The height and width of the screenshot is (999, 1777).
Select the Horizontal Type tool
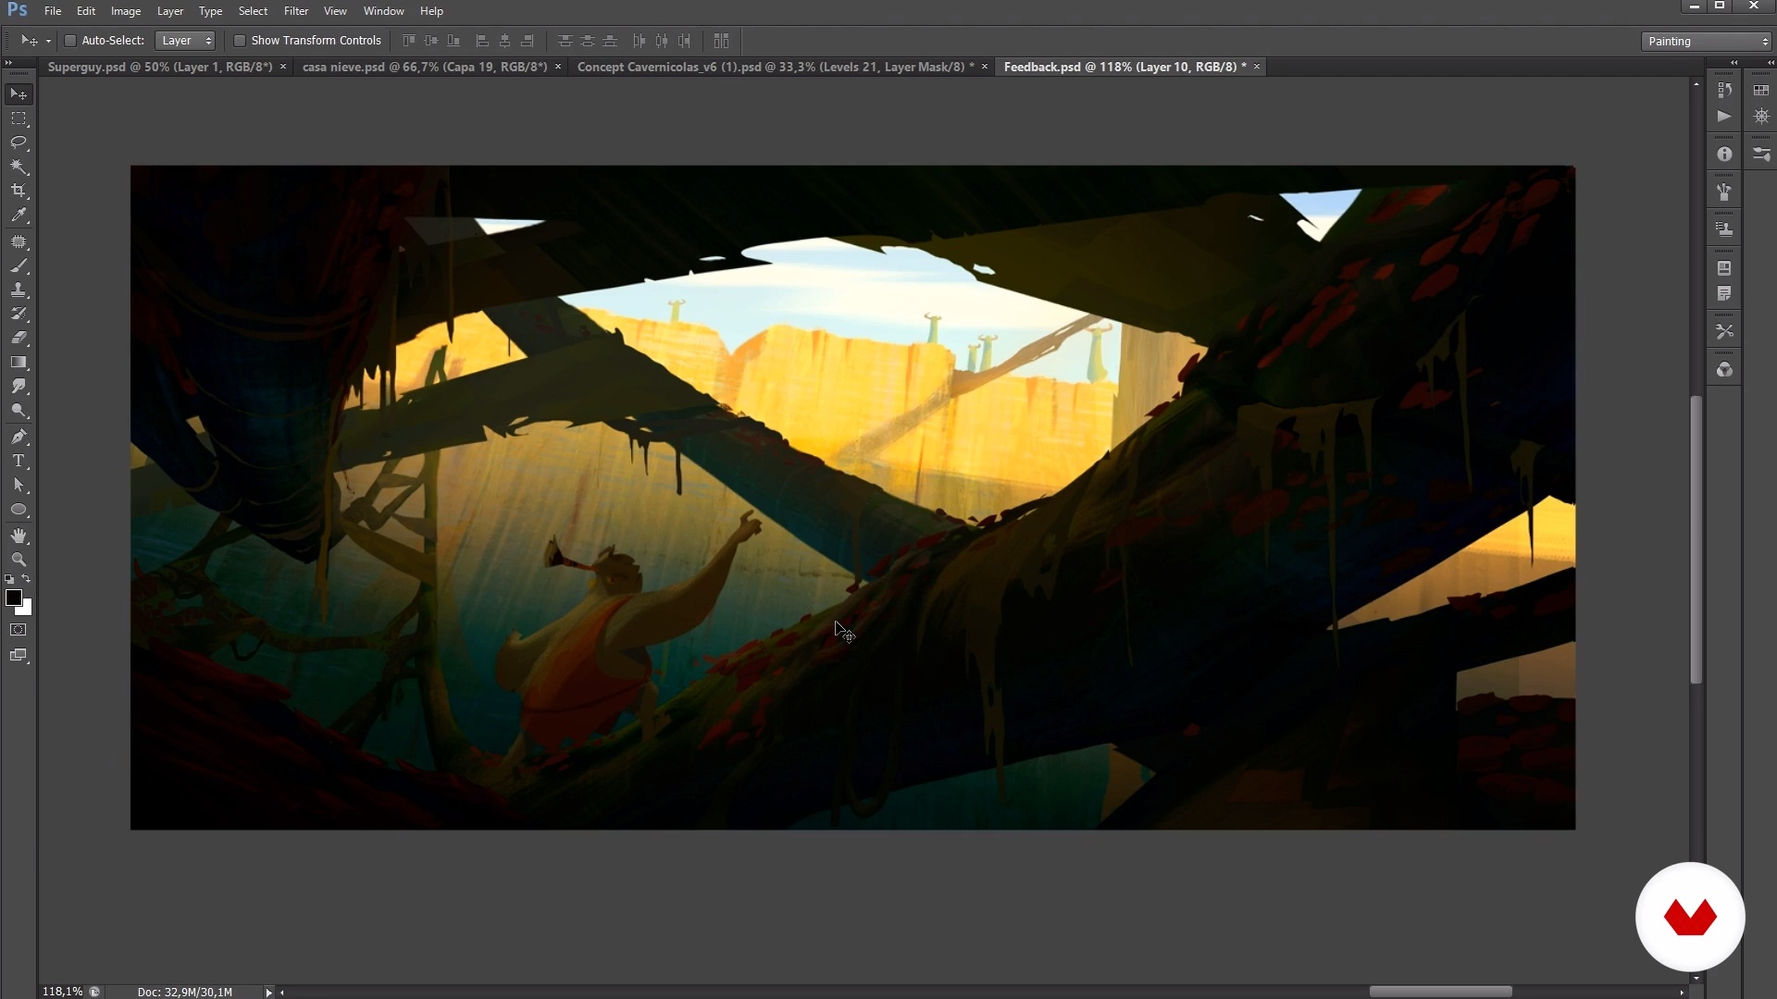(x=19, y=460)
